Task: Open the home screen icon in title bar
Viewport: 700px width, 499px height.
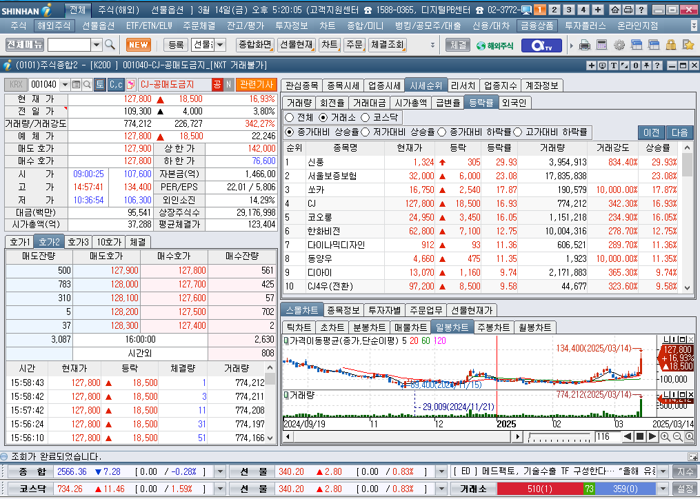Action: point(614,10)
